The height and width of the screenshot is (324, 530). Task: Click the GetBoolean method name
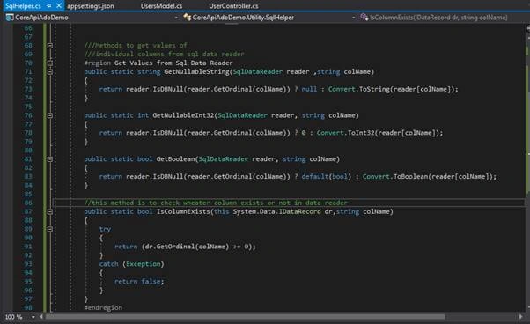coord(175,159)
